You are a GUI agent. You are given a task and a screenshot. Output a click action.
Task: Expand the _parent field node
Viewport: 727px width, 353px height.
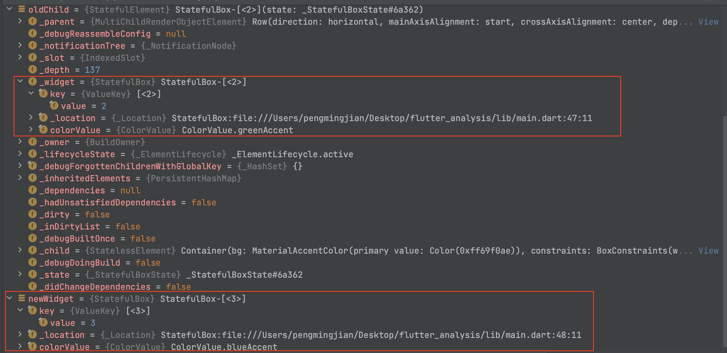(20, 21)
